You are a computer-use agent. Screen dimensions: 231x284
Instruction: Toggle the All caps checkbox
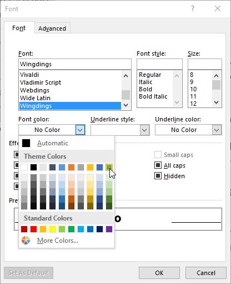pyautogui.click(x=158, y=165)
